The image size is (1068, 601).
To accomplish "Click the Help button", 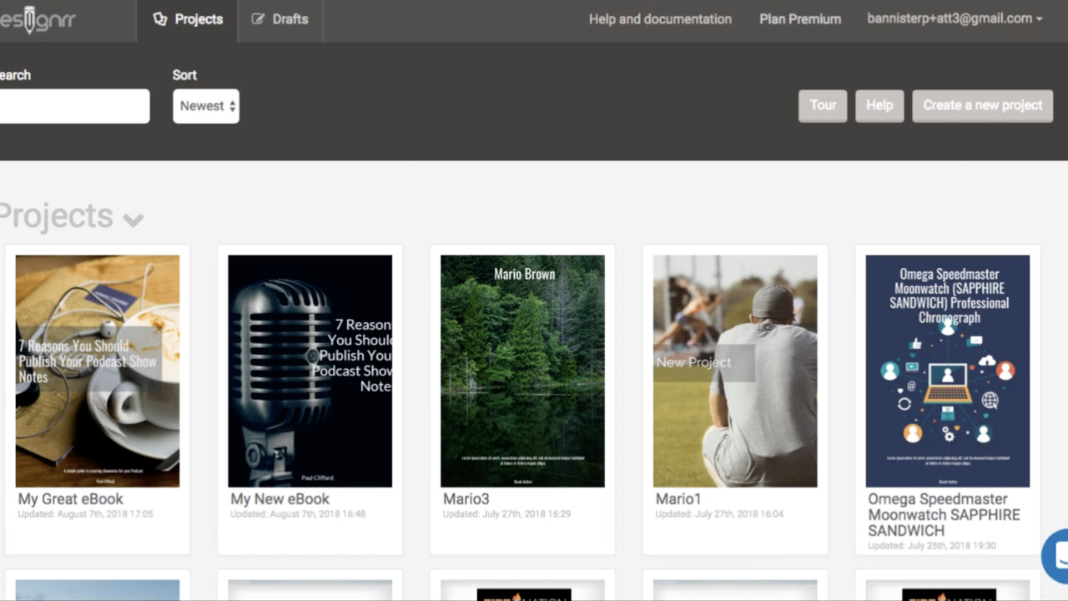I will tap(879, 105).
